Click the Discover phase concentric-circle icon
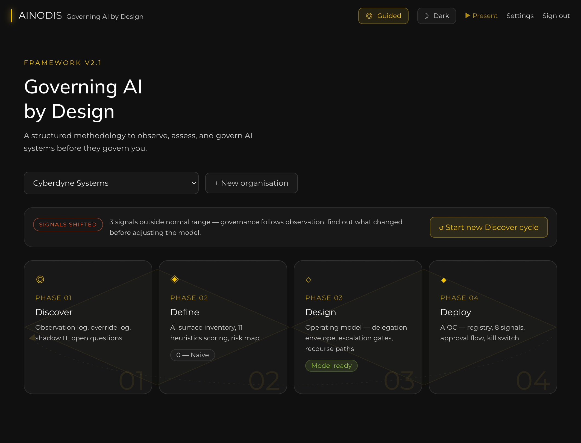Viewport: 581px width, 443px height. click(40, 279)
